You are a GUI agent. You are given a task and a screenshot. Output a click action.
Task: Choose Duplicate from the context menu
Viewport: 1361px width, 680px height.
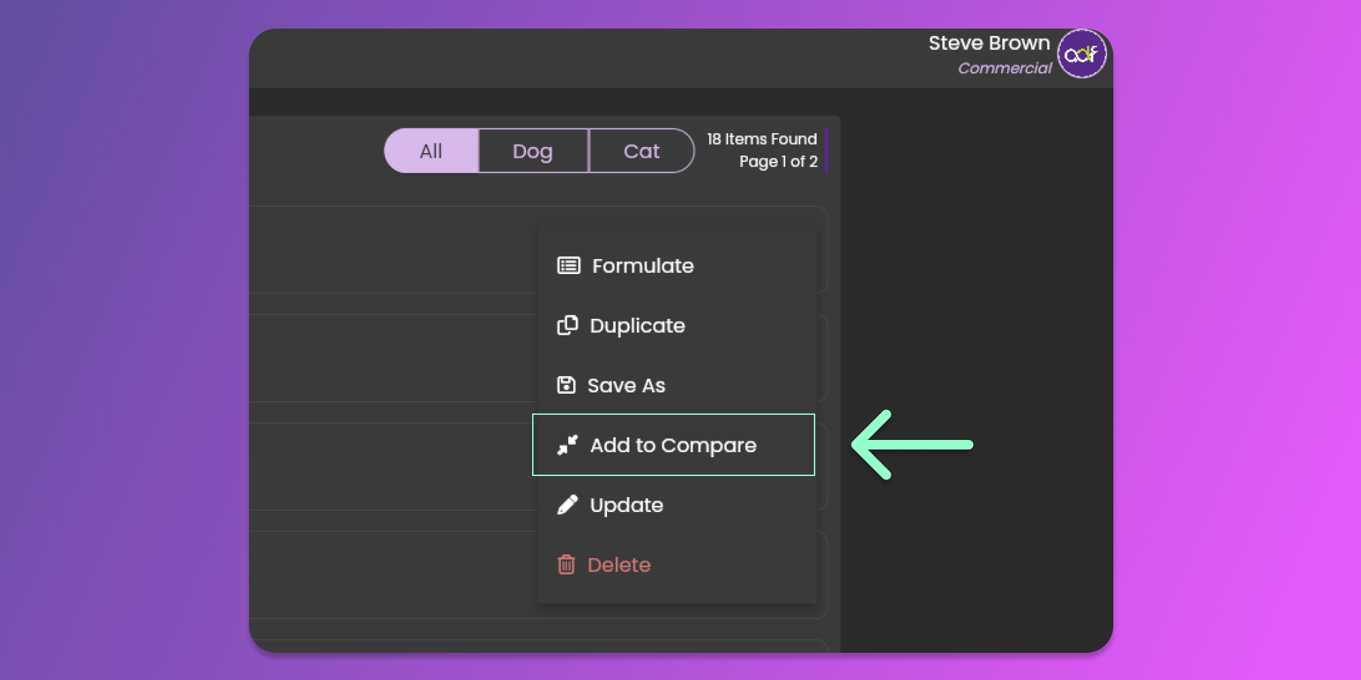tap(637, 326)
